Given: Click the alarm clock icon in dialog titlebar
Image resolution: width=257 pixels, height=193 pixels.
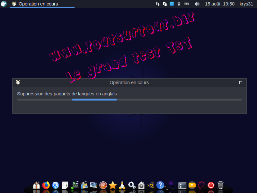Looking at the screenshot, I should coord(18,82).
